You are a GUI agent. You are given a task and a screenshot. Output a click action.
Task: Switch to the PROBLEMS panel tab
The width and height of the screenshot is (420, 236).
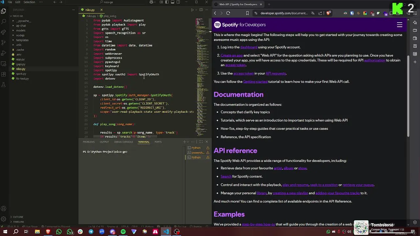tap(89, 142)
